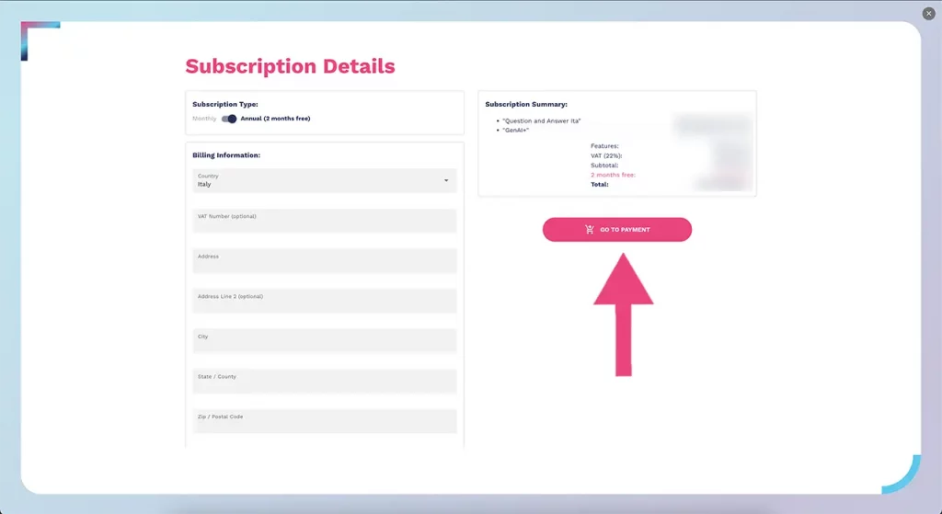Viewport: 942px width, 514px height.
Task: Click the Go To Payment button
Action: 617,229
